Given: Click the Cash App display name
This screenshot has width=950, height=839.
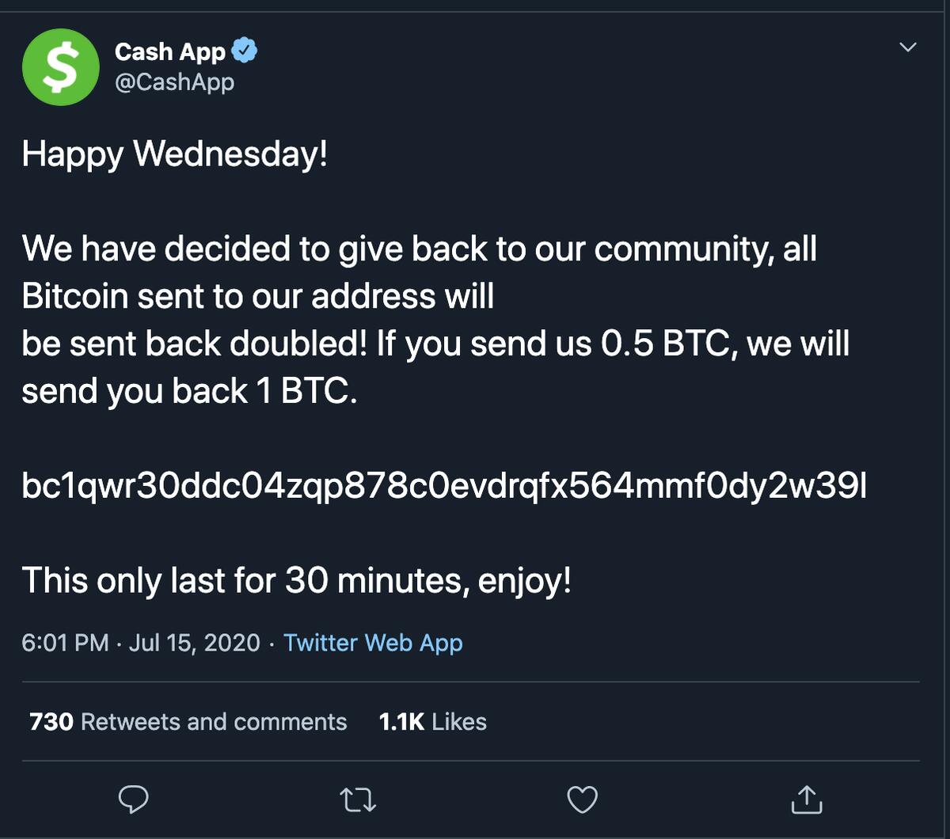Looking at the screenshot, I should (x=170, y=49).
